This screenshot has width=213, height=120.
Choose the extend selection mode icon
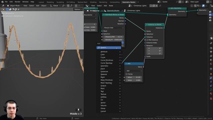(x=10, y=9)
